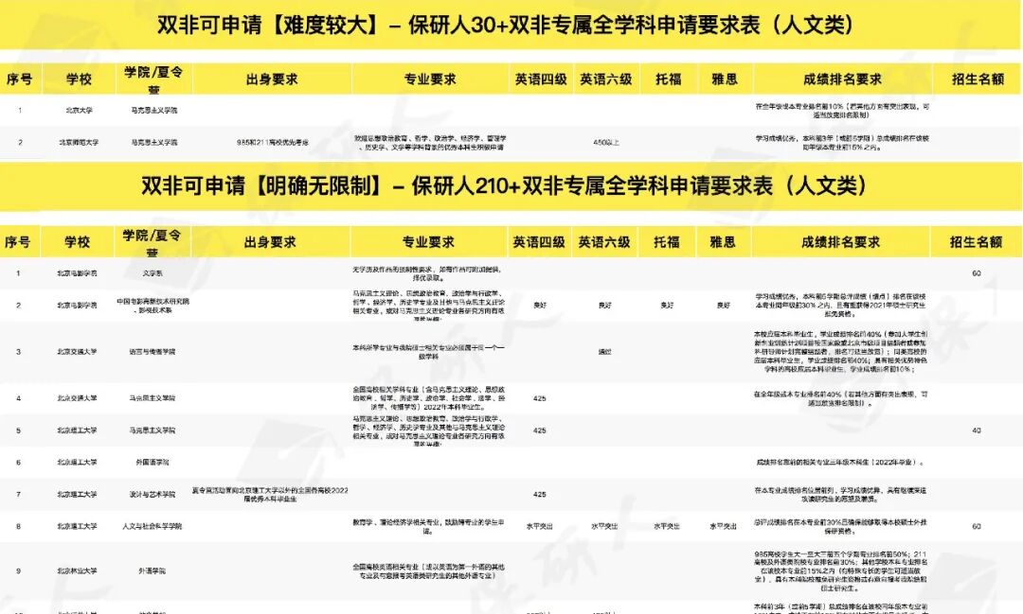Click 北京师范大学 row major requirement text
The height and width of the screenshot is (614, 1023).
[x=430, y=143]
